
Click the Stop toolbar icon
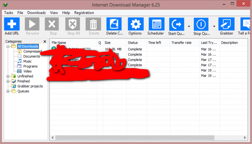pos(52,24)
